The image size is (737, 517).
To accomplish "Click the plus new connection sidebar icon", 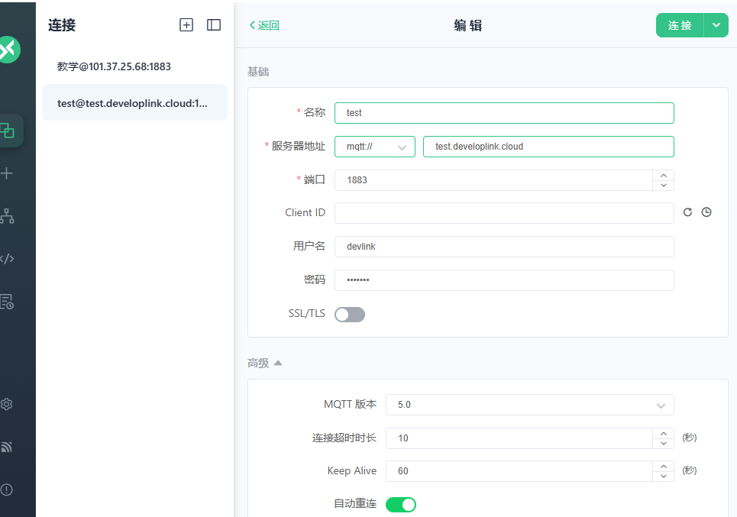I will 7,173.
